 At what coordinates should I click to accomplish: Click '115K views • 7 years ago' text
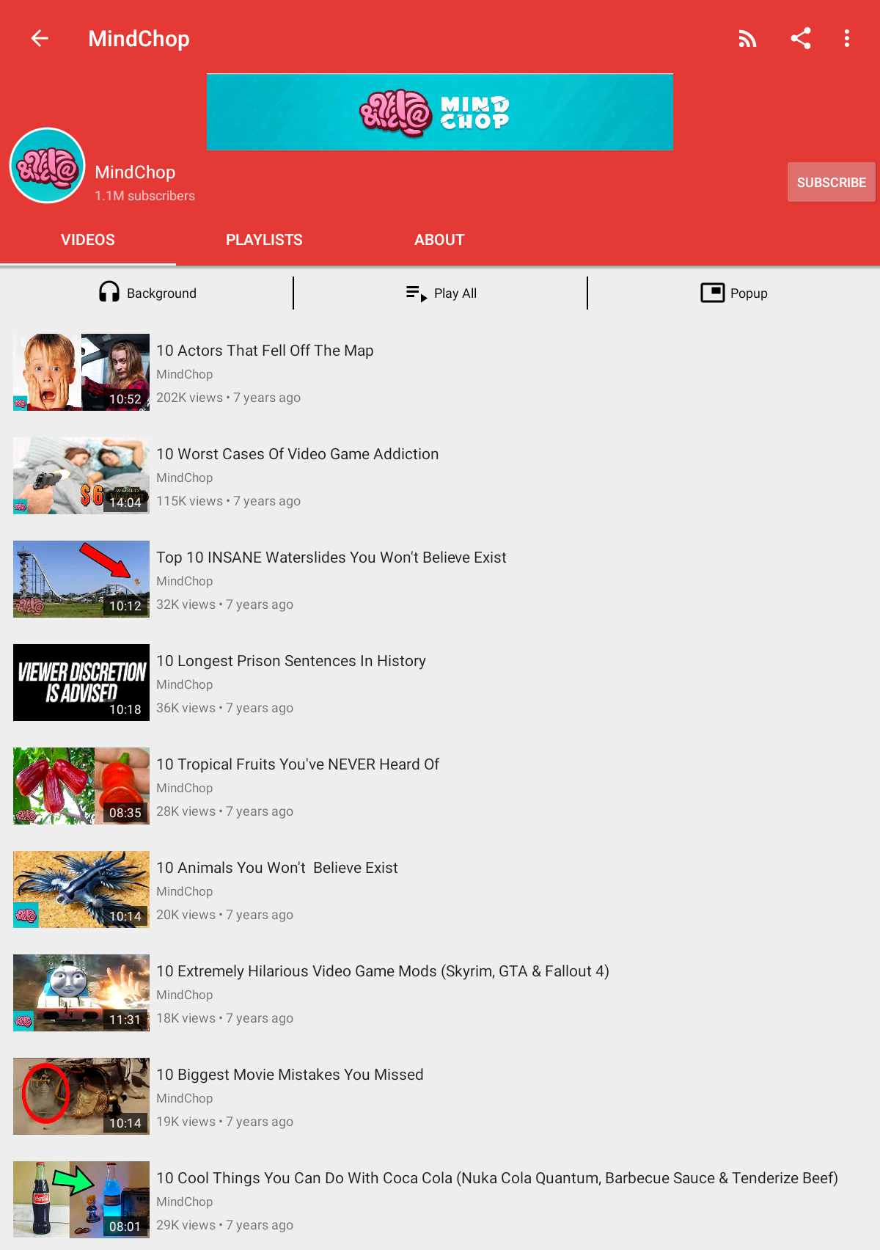tap(228, 501)
